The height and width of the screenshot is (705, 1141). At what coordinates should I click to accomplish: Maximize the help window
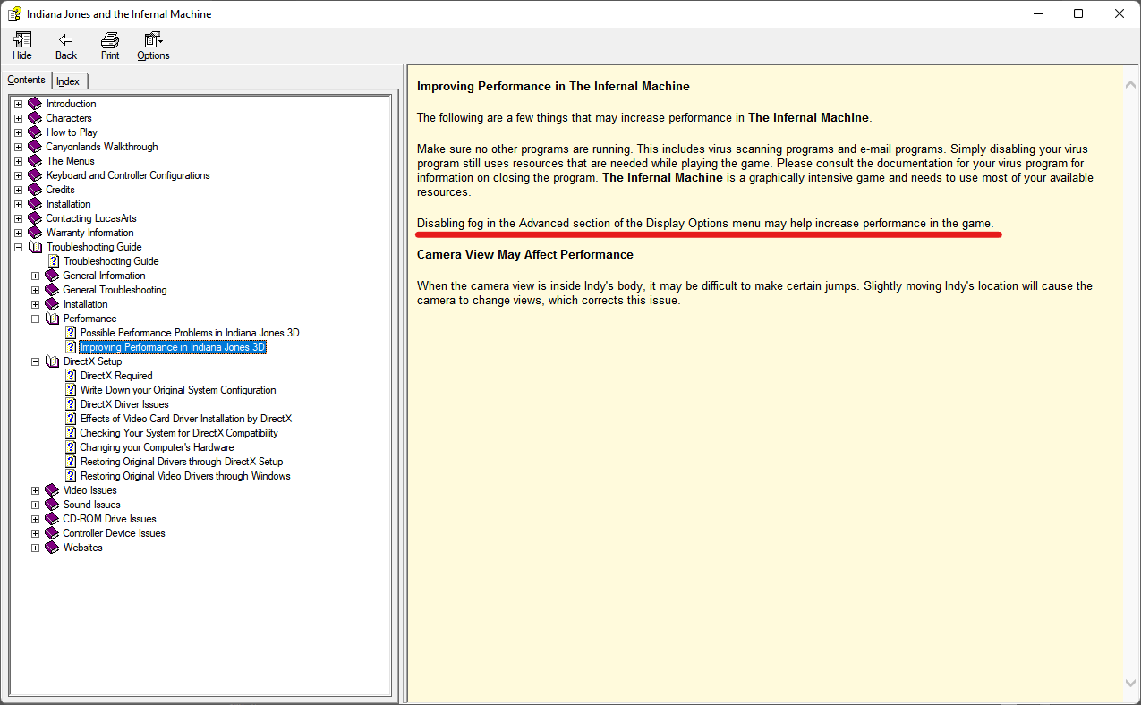coord(1078,13)
